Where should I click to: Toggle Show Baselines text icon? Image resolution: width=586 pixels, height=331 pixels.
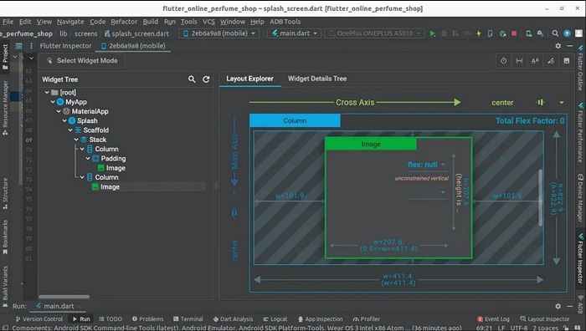tap(535, 61)
